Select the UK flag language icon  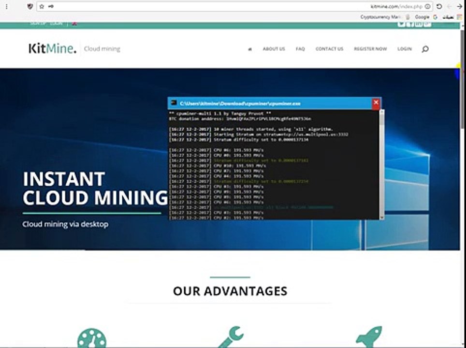click(x=74, y=24)
